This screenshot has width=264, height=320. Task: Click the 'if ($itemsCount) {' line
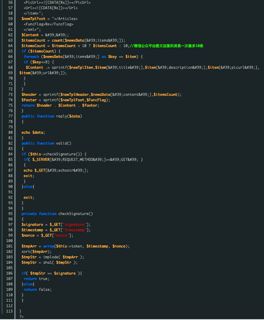coord(41,51)
